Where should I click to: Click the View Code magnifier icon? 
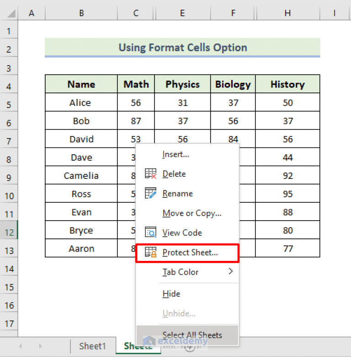[150, 232]
